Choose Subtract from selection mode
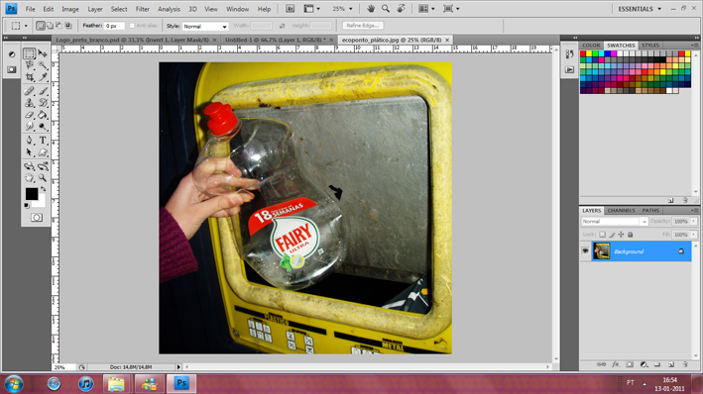Screen dimensions: 703x394 [59, 26]
